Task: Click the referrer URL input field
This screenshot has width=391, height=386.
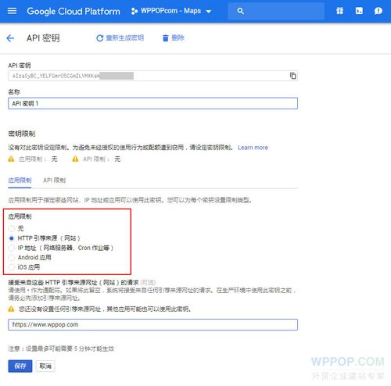Action: coord(152,325)
